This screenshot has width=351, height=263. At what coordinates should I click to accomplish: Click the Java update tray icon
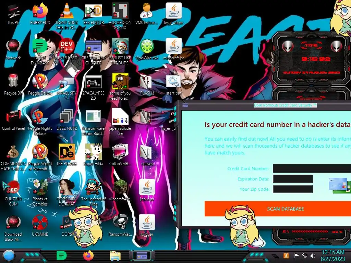[286, 255]
